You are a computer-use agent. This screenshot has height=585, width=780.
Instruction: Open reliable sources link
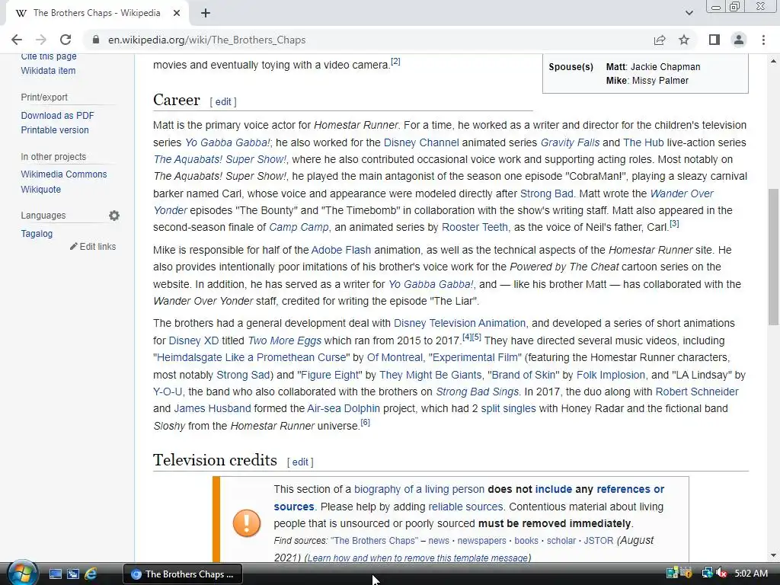point(465,507)
